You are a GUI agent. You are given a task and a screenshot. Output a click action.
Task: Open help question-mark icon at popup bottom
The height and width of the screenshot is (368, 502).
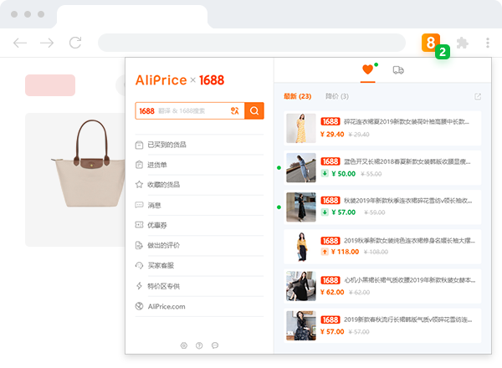[x=199, y=345]
